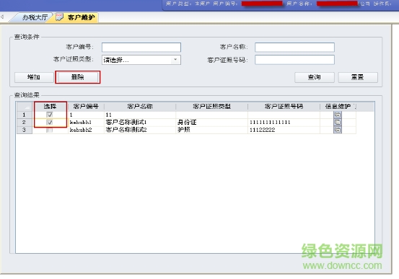Sort by 客户名称 column header

(x=140, y=106)
